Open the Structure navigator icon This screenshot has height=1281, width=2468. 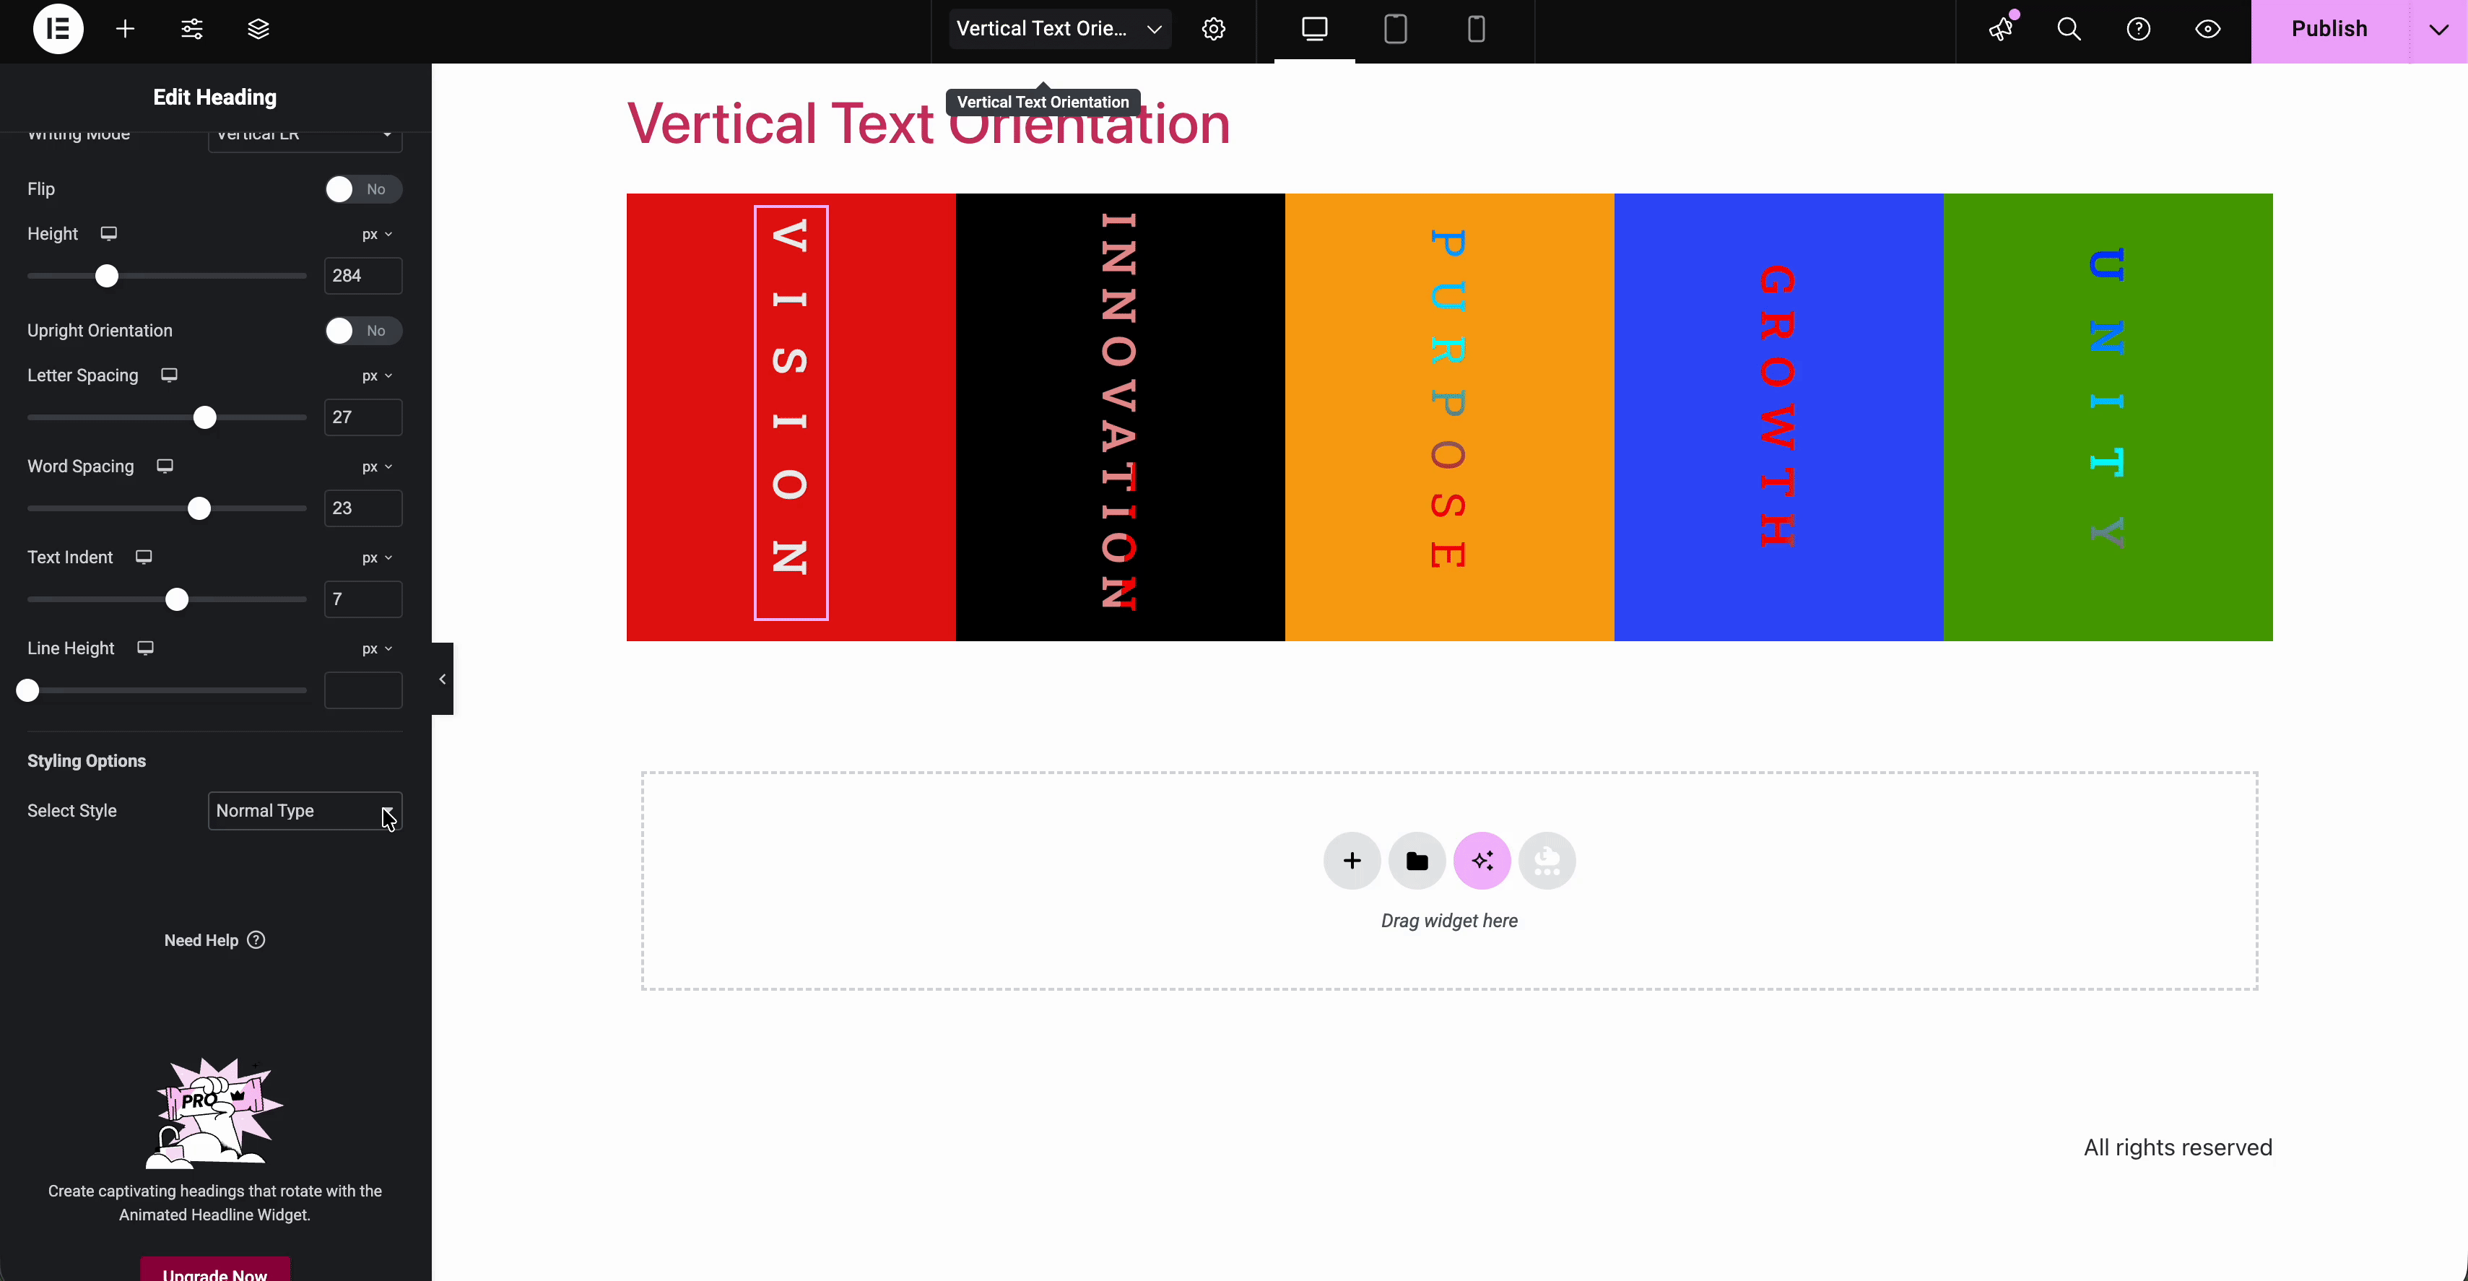click(x=257, y=29)
